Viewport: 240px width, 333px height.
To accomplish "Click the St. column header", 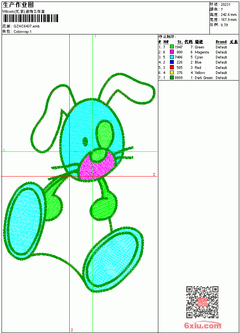I will click(180, 42).
